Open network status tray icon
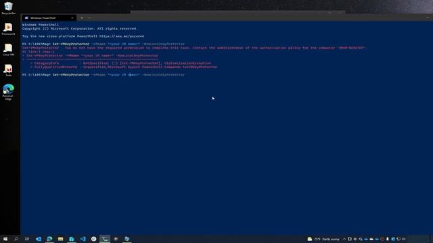This screenshot has width=433, height=243. point(398,239)
